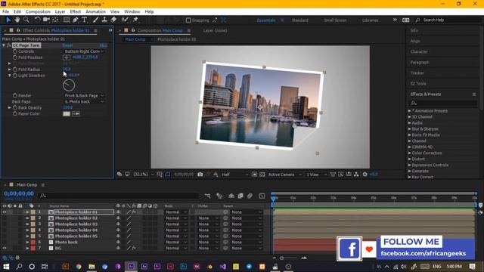Open the Align panel

415,42
